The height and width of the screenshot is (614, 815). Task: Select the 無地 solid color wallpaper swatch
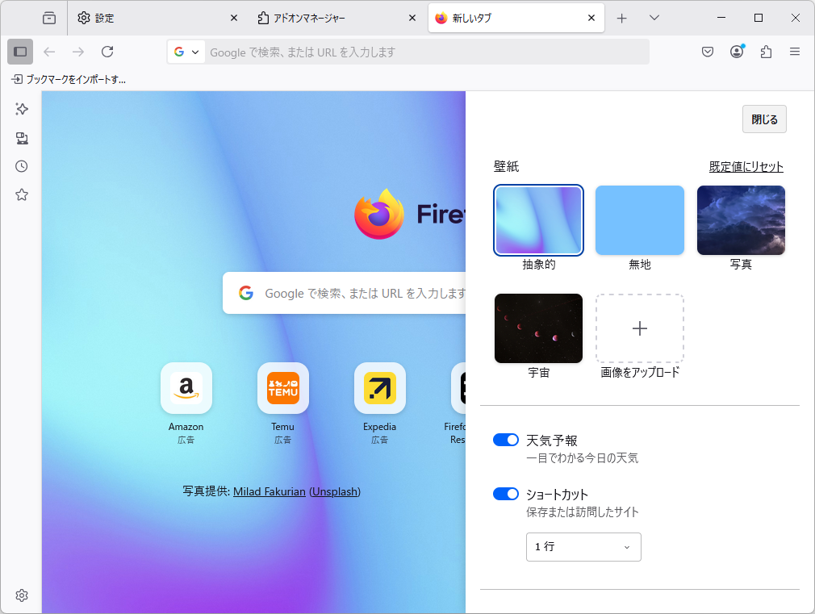coord(639,219)
